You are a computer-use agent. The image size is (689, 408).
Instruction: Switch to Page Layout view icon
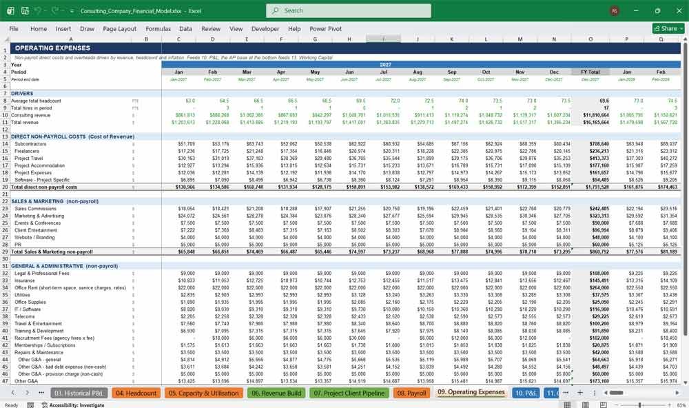[x=585, y=405]
